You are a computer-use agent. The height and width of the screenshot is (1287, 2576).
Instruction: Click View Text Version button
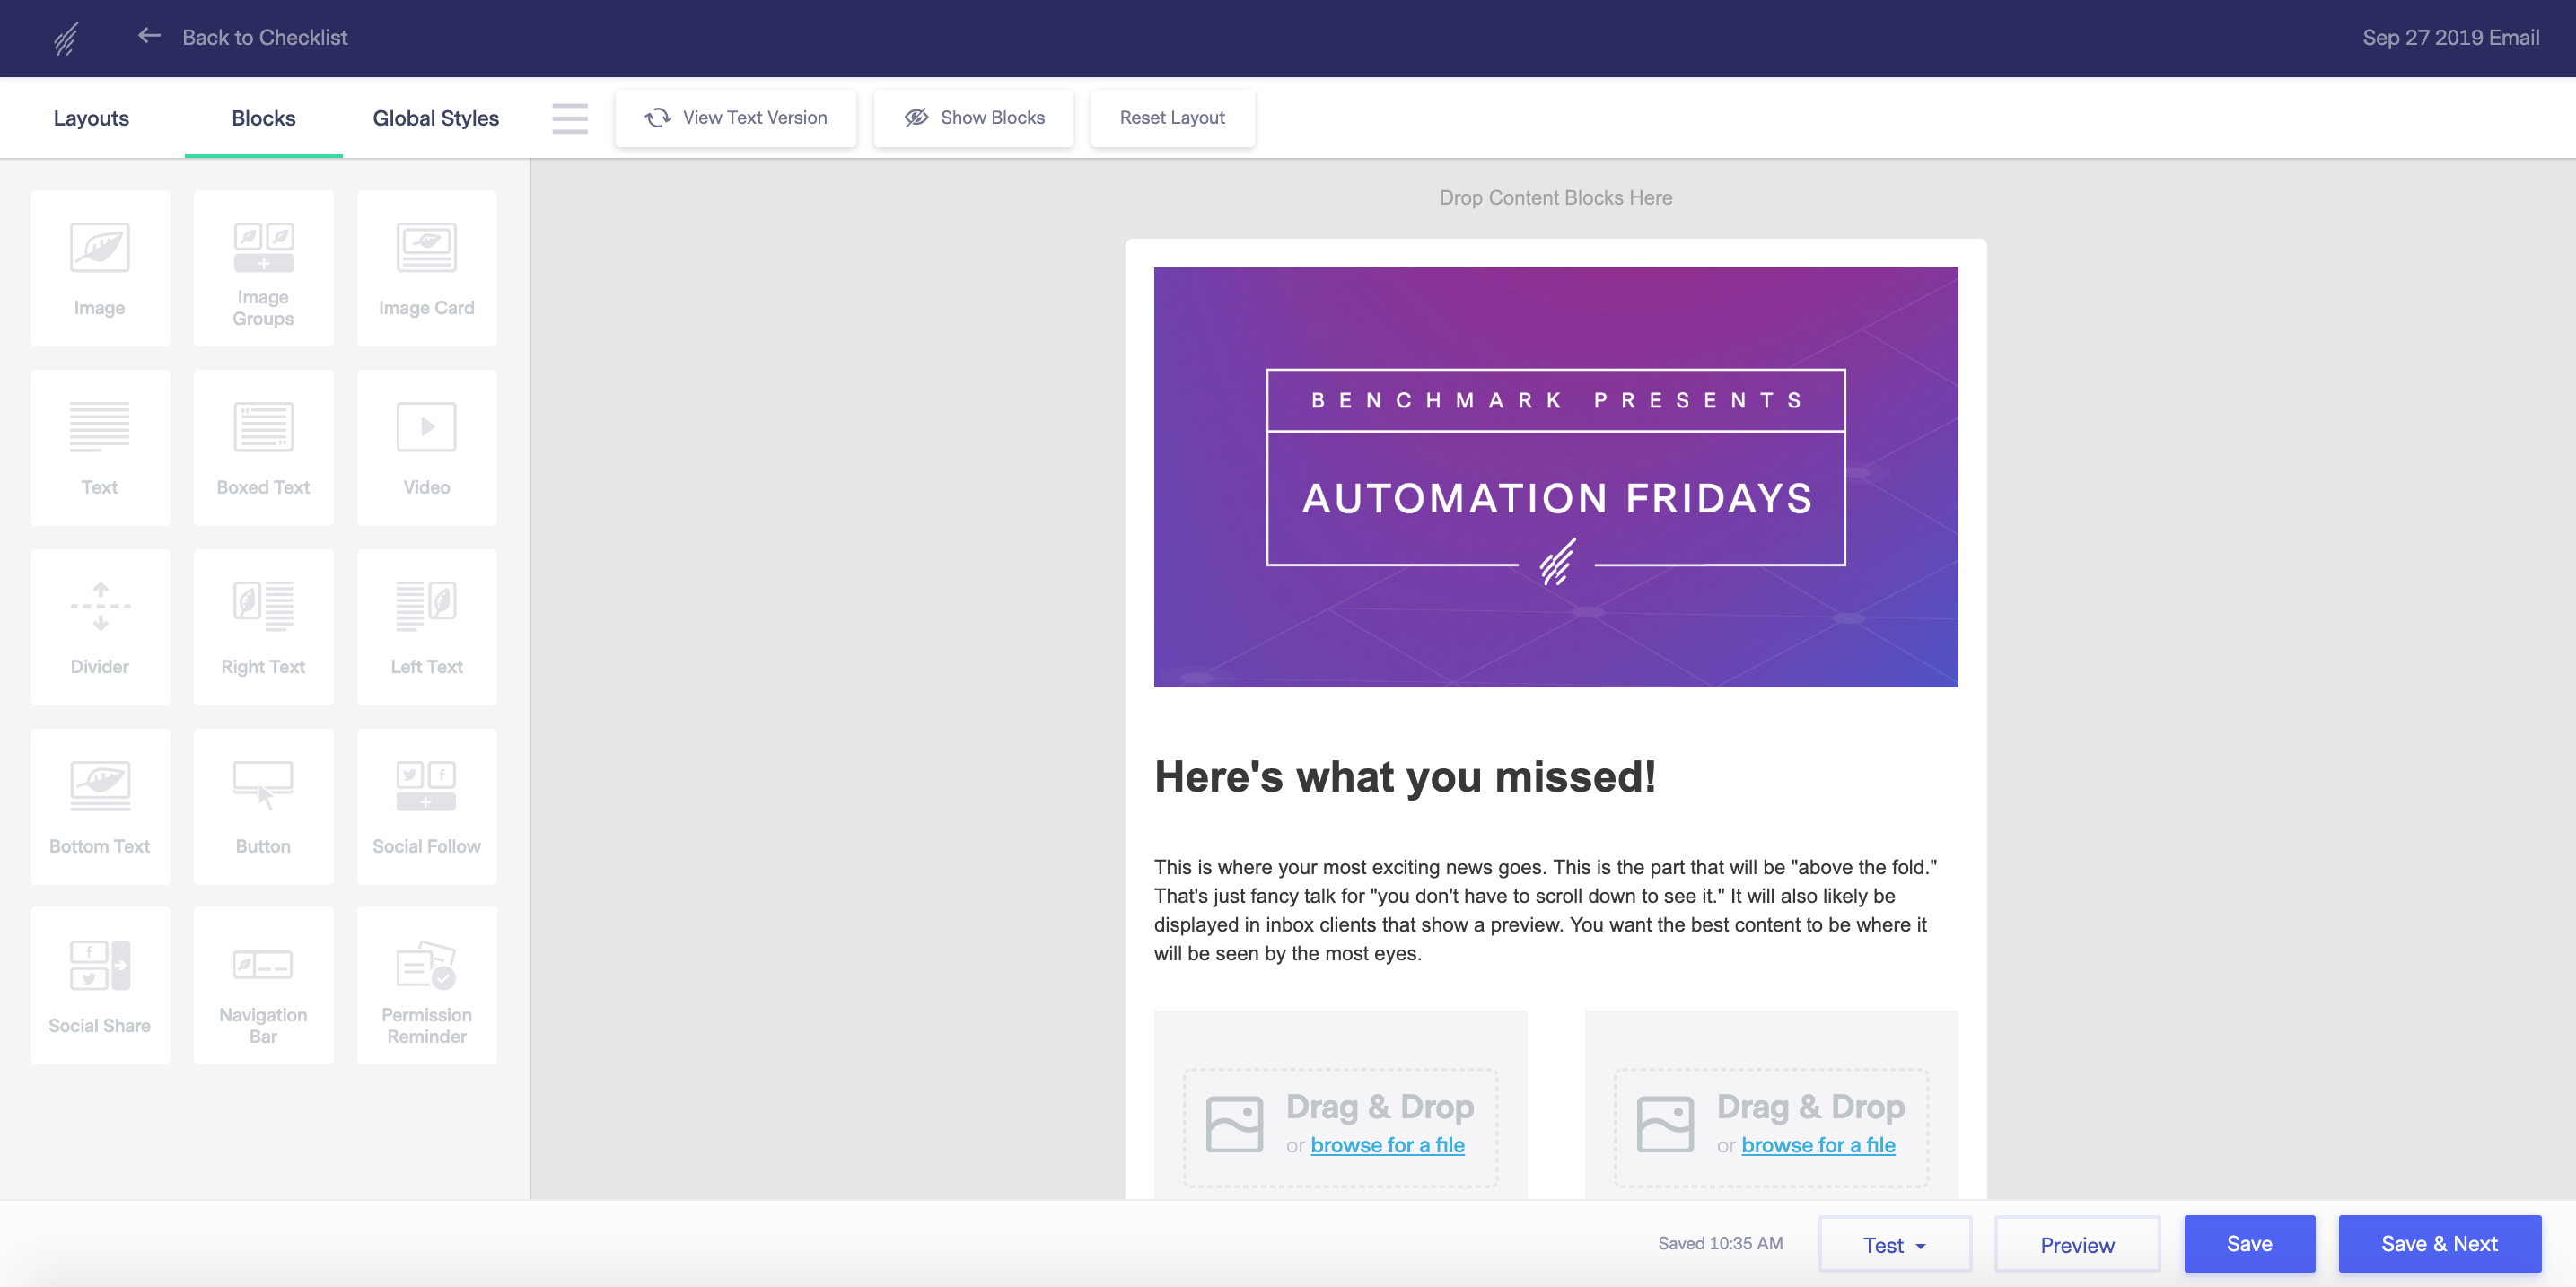tap(736, 118)
